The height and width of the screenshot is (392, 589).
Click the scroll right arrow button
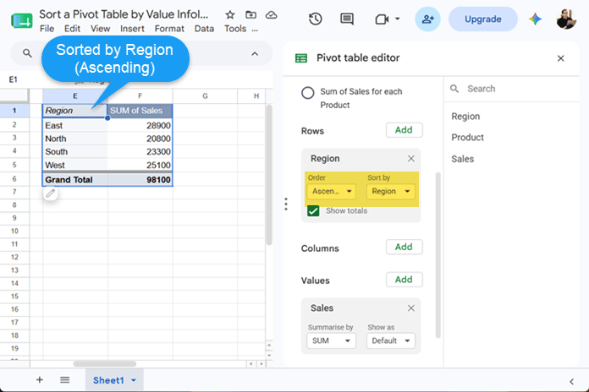coord(261,364)
